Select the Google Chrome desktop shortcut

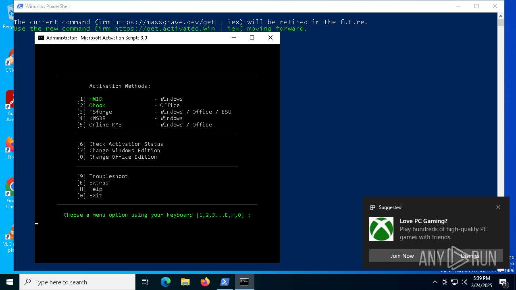click(10, 193)
